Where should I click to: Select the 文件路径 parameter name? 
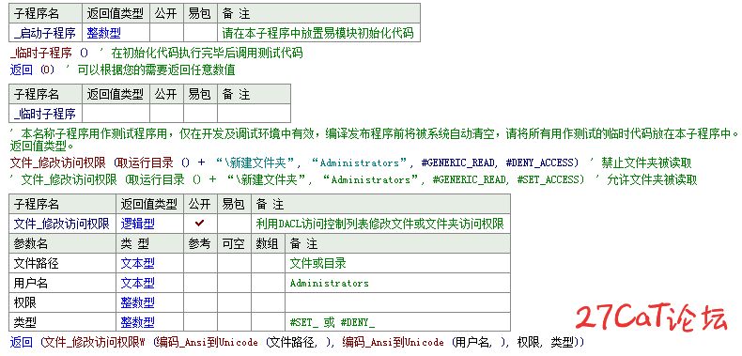click(x=63, y=263)
